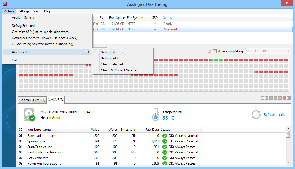295x169 pixels.
Task: Choose Defrag Selected menu entry
Action: [23, 26]
